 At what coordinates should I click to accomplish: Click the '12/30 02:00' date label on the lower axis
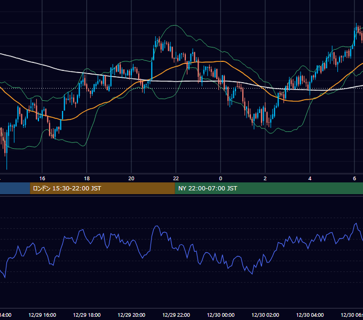click(265, 315)
